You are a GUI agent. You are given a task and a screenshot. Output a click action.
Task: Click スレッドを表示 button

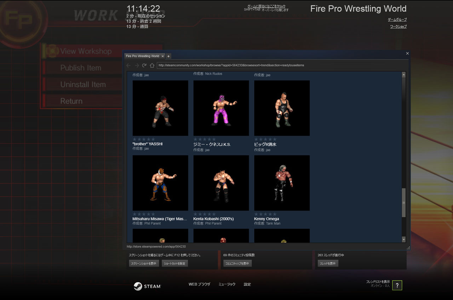point(328,263)
